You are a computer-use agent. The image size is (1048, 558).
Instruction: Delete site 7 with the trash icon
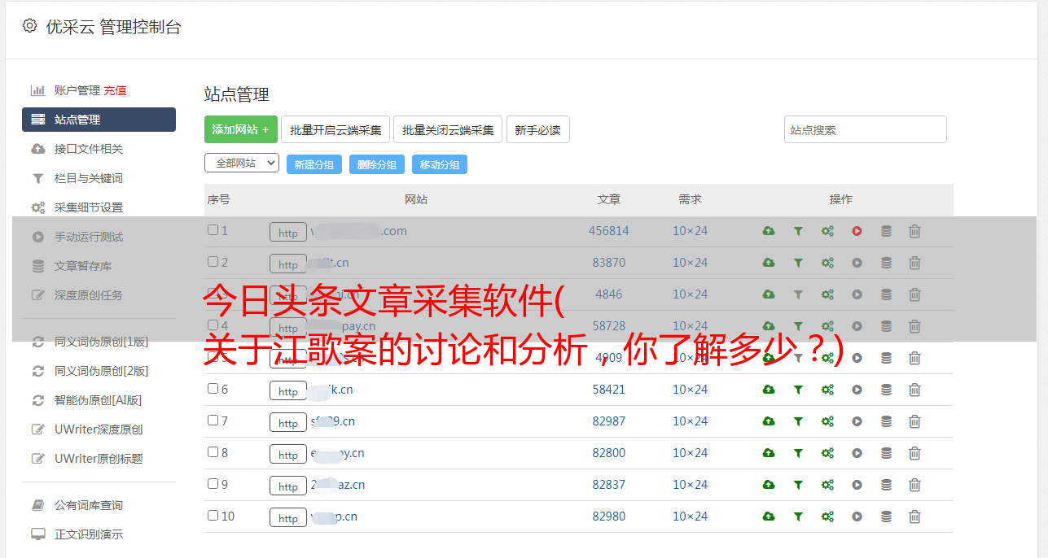pyautogui.click(x=914, y=421)
